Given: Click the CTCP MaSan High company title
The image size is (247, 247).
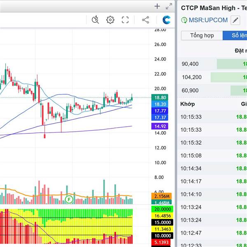Looking at the screenshot, I should click(x=214, y=8).
